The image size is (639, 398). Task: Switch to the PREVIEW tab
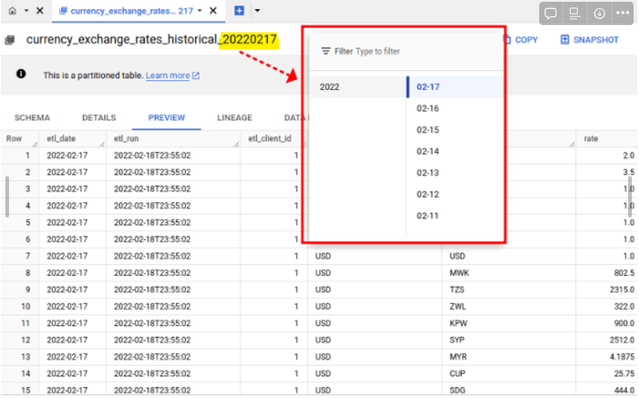click(166, 118)
